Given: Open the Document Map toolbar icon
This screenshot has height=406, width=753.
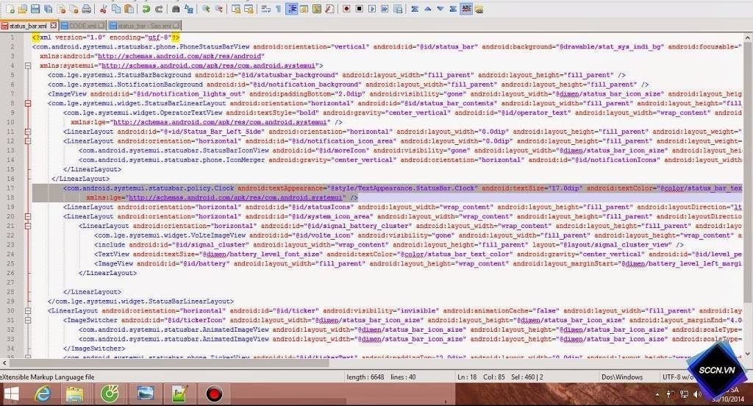Looking at the screenshot, I should coord(317,9).
